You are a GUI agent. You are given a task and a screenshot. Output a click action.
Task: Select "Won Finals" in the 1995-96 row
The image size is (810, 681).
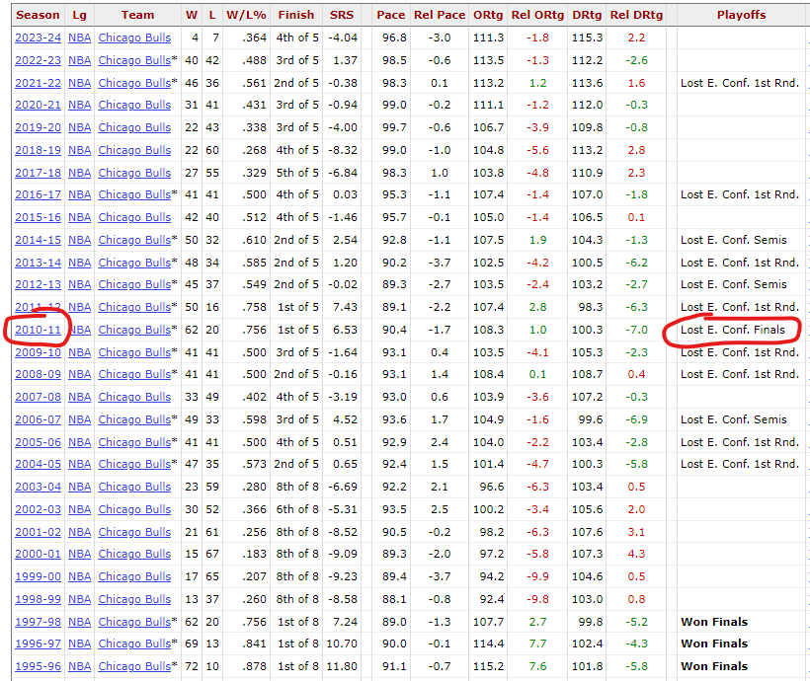click(x=714, y=666)
